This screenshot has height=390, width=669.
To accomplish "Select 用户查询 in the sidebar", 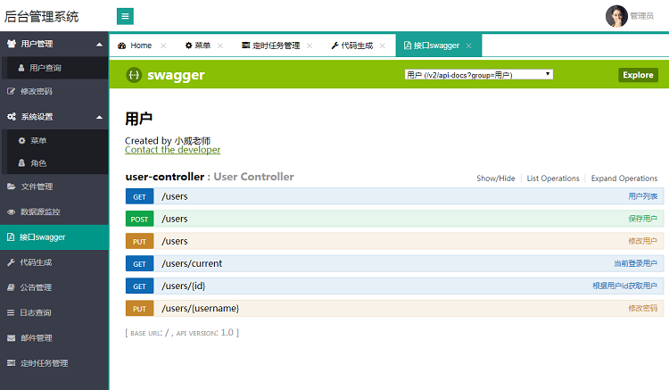I will tap(45, 67).
